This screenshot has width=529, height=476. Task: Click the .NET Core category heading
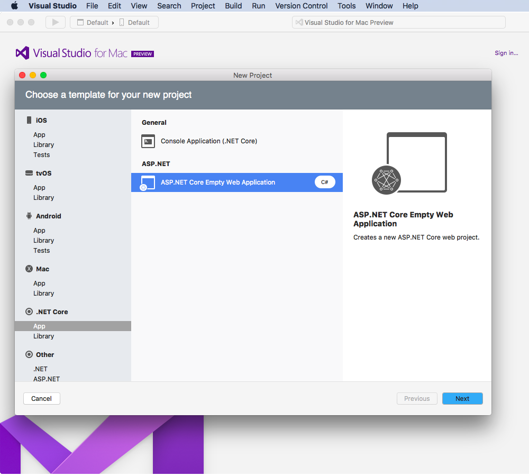coord(52,312)
